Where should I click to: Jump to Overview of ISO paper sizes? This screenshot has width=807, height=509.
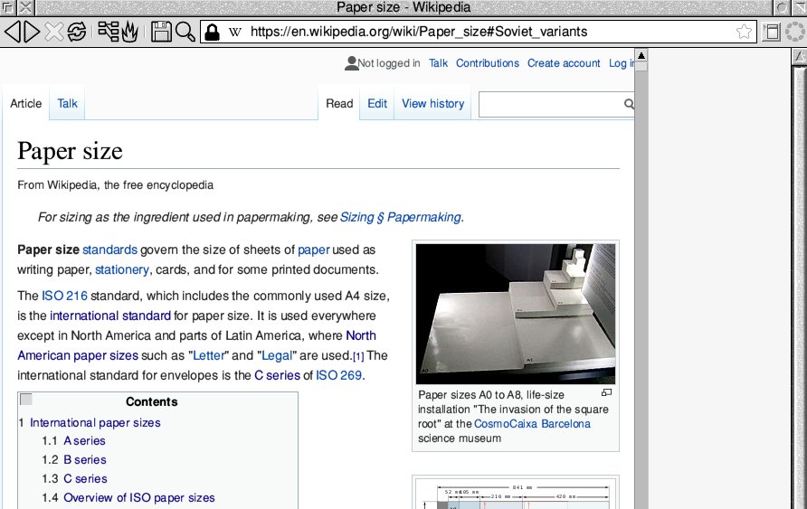(x=139, y=497)
